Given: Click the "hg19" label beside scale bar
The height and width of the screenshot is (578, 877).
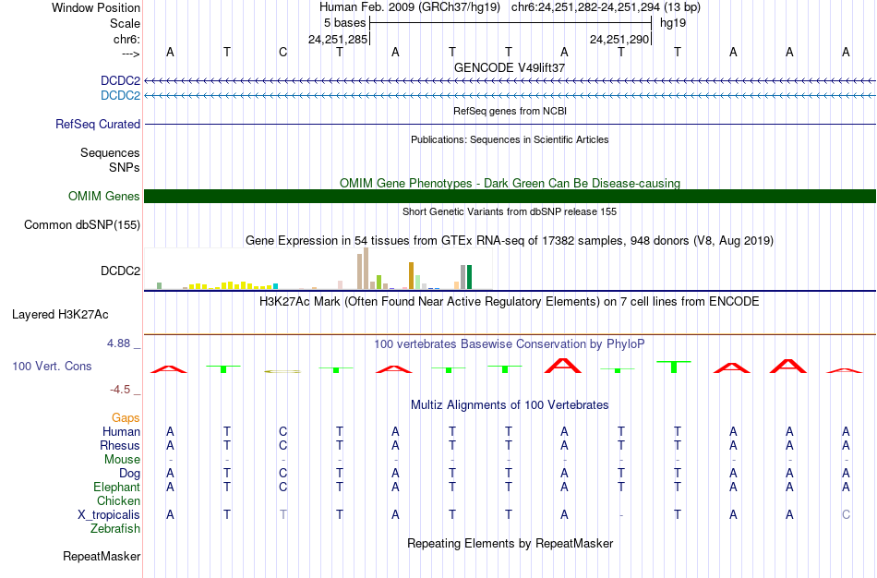Looking at the screenshot, I should 673,23.
